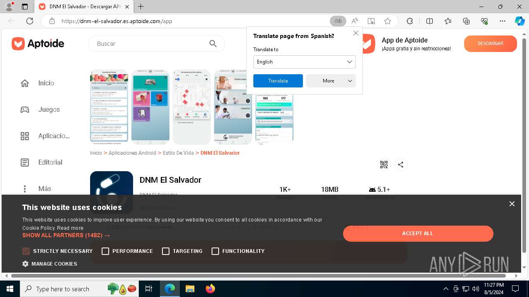Click the Aplicaciones grid icon
This screenshot has height=297, width=529.
pos(25,136)
